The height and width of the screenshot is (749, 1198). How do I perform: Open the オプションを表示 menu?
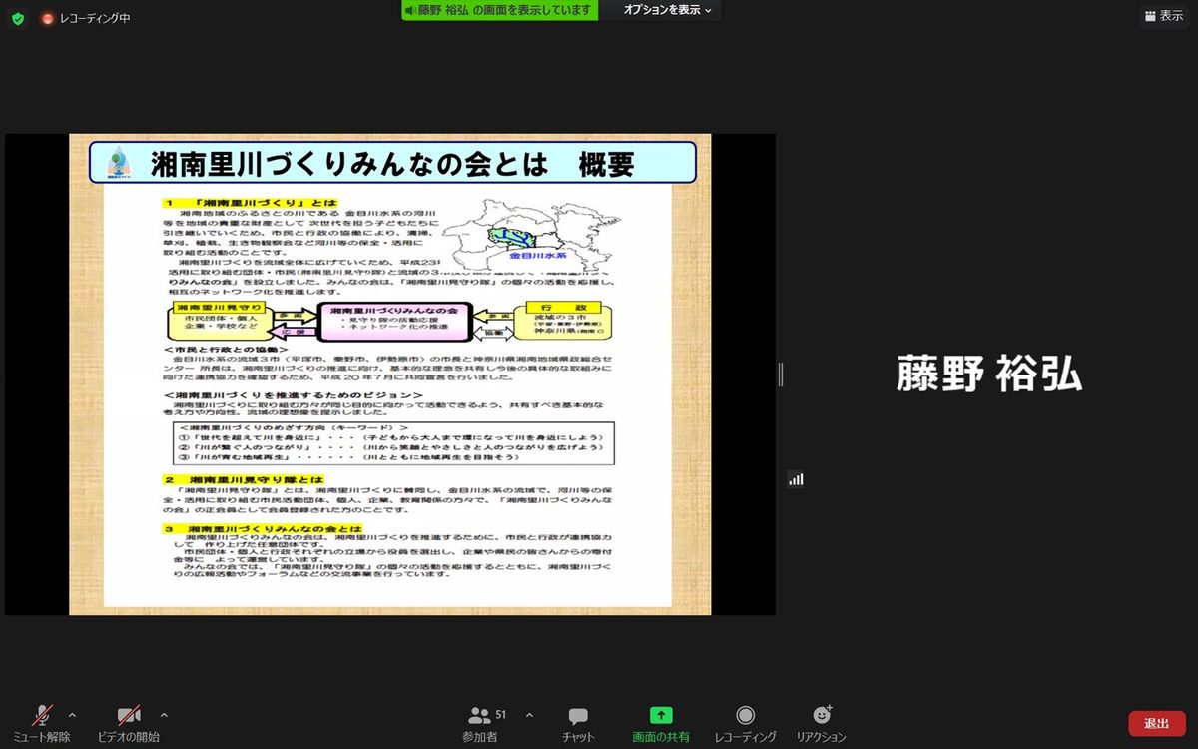pos(668,10)
